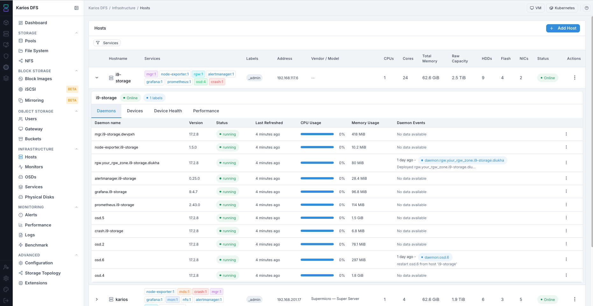Collapse the STORAGE sidebar section

point(76,33)
